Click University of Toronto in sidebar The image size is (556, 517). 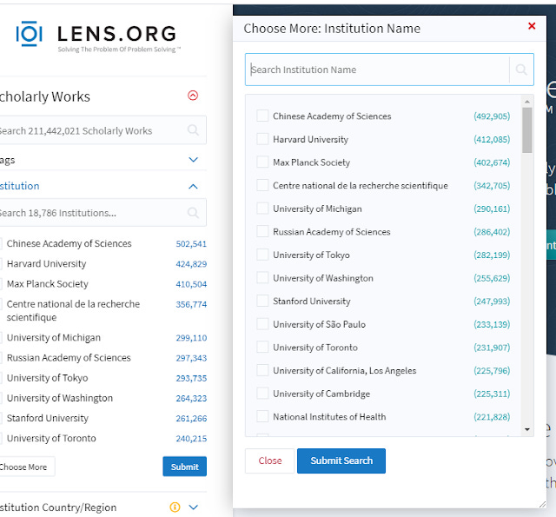[51, 438]
